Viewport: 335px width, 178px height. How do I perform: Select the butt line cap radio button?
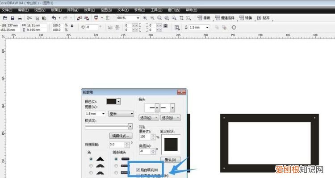pyautogui.click(x=116, y=159)
